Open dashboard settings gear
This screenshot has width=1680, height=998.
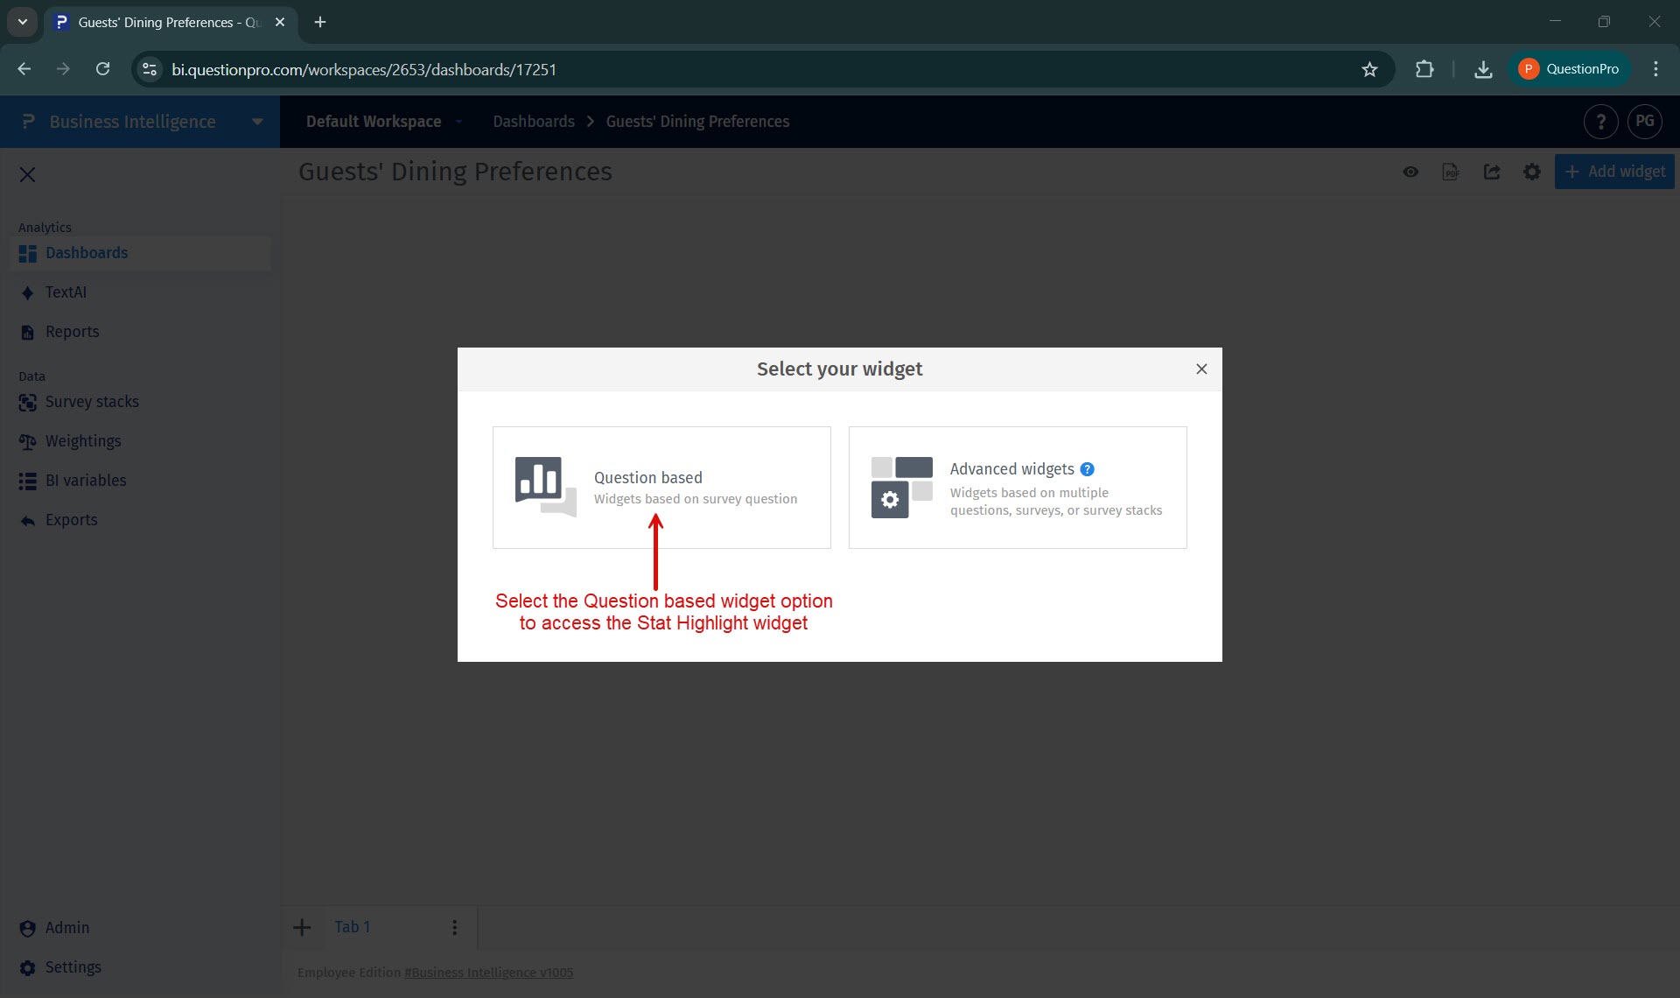[x=1532, y=172]
